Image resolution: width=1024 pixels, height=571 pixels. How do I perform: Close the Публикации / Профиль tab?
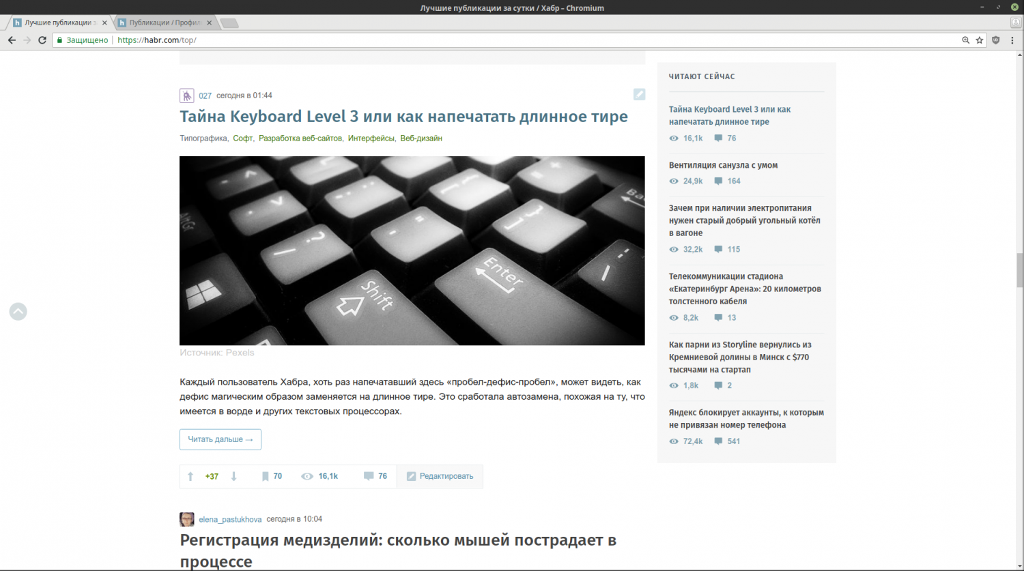point(209,23)
